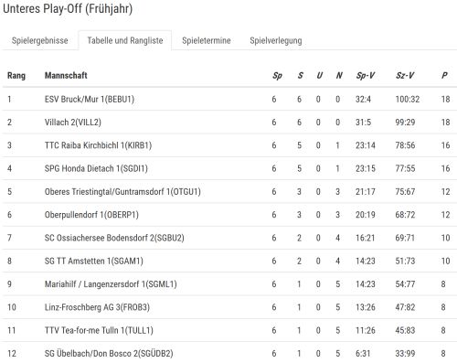457x363 pixels.
Task: Select SG Übelbach/Don Bosco 2(SGÜDB2)
Action: click(109, 354)
